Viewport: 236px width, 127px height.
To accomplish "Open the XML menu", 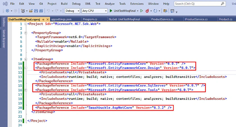I will click(88, 4).
